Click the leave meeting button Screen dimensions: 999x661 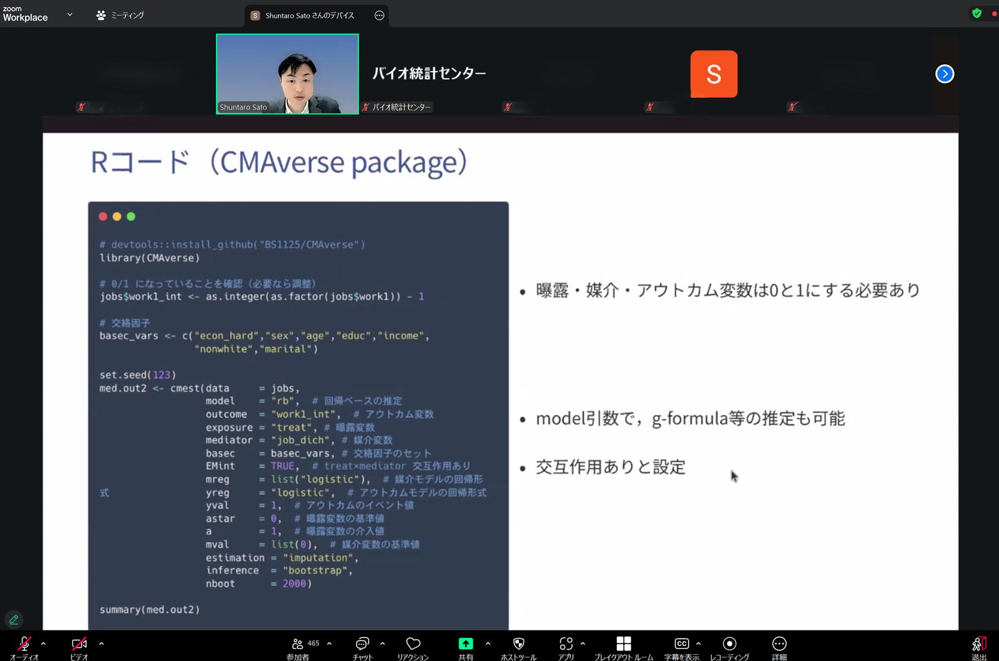point(978,645)
